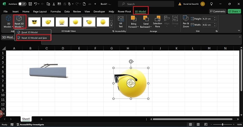Image resolution: width=243 pixels, height=127 pixels.
Task: Adjust Width using the spinner arrows
Action: (x=215, y=25)
